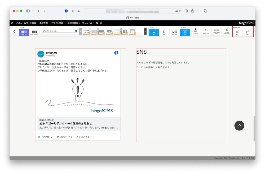
Task: Click the BACKUP download icon
Action: click(195, 31)
